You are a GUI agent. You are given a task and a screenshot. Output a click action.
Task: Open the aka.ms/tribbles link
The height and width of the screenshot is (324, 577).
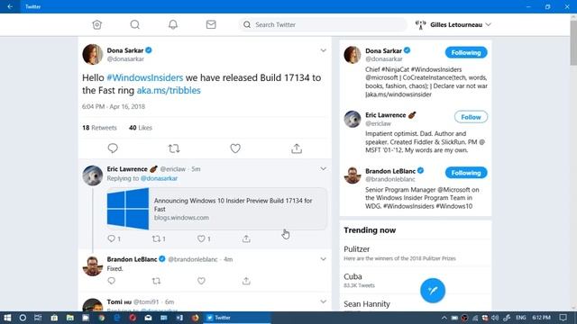(x=169, y=90)
